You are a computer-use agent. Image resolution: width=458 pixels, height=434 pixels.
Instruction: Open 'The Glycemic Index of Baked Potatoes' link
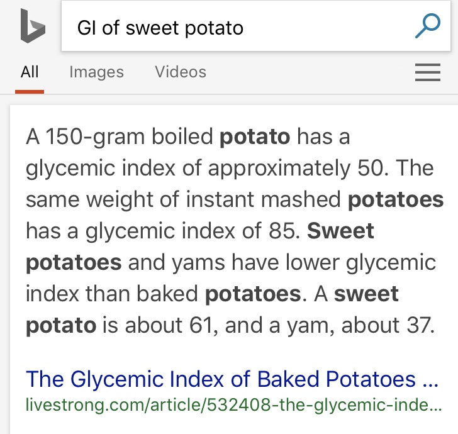(x=221, y=379)
